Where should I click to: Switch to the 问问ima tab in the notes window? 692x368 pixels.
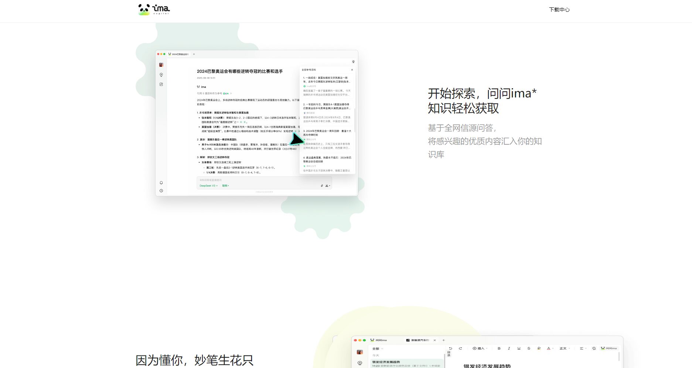(379, 340)
